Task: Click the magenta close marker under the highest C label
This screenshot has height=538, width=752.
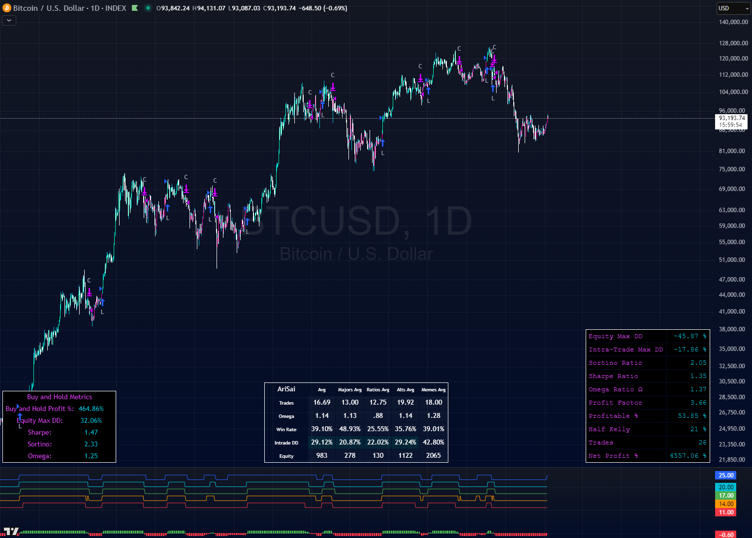Action: pyautogui.click(x=494, y=59)
